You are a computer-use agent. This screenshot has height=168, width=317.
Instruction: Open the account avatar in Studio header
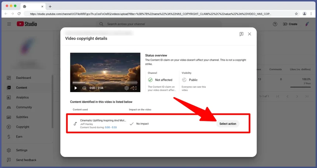pyautogui.click(x=307, y=24)
